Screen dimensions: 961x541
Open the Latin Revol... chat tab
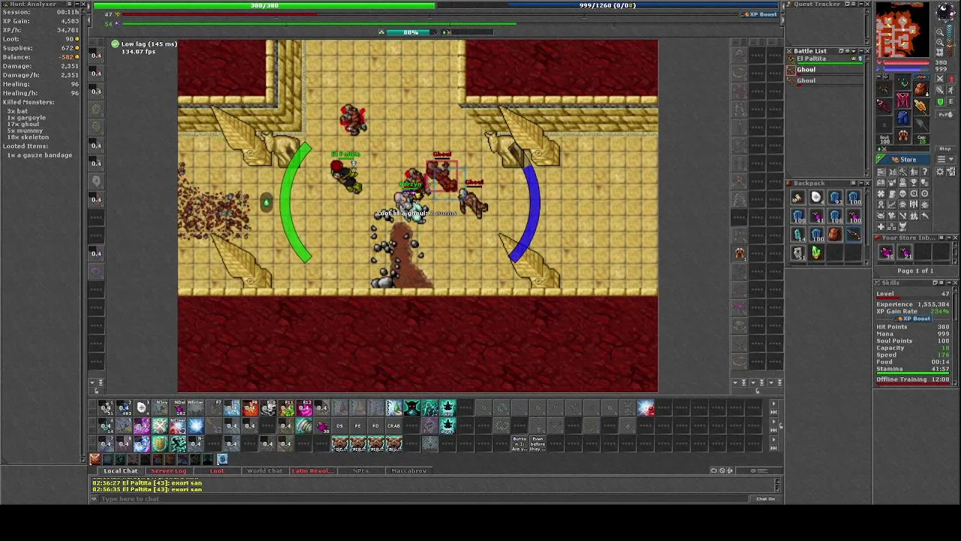coord(312,471)
